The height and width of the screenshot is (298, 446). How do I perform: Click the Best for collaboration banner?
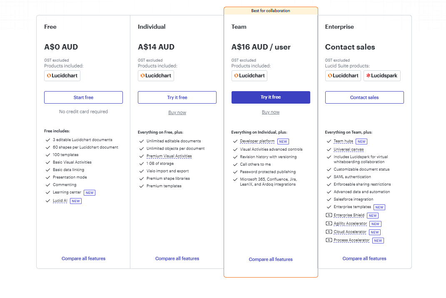[271, 11]
